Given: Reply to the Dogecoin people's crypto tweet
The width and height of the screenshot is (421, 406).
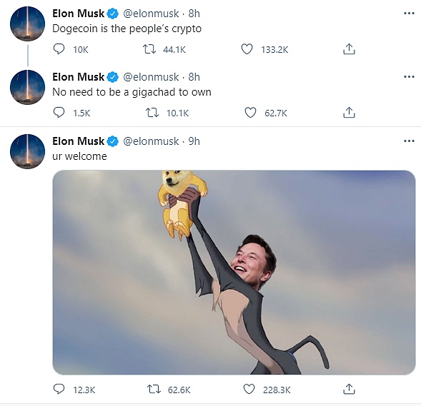Looking at the screenshot, I should point(59,49).
